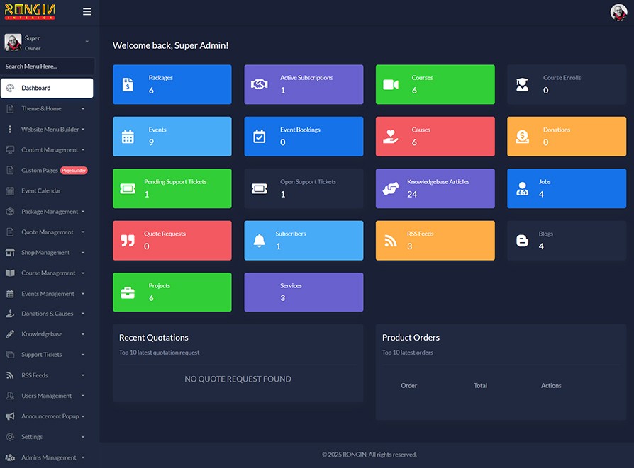Open Event Calendar from the sidebar
Viewport: 634px width, 468px height.
click(x=41, y=191)
